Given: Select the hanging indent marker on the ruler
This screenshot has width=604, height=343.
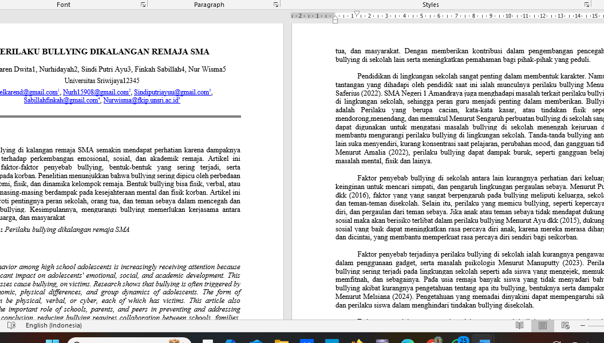Looking at the screenshot, I should click(335, 18).
